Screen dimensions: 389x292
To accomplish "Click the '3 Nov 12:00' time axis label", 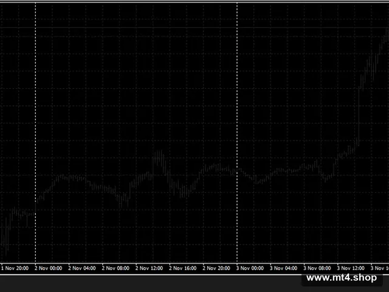I will pyautogui.click(x=351, y=268).
